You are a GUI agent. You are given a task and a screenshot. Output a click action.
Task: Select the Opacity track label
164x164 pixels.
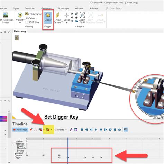[x=20, y=146]
